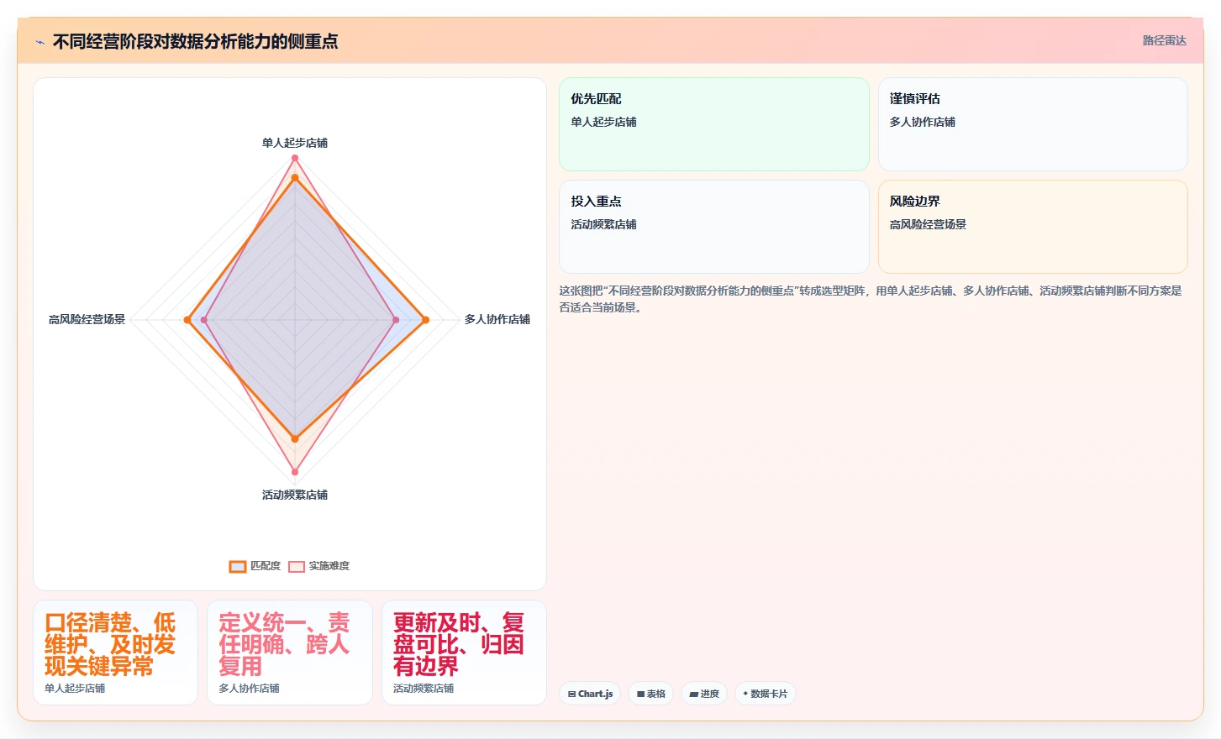Toggle the 匹配度 legend swatch
1221x739 pixels.
(238, 567)
